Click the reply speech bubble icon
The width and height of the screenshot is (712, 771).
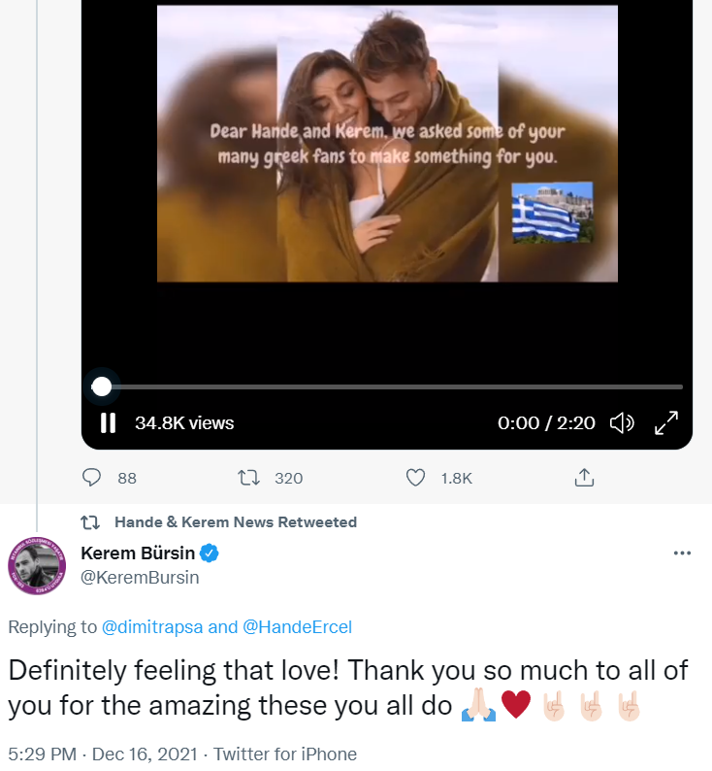(93, 478)
